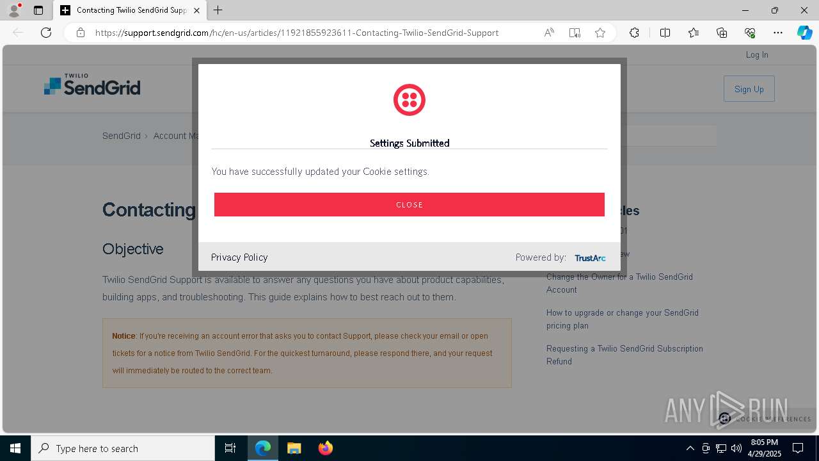Add page to favorites star icon
Image resolution: width=819 pixels, height=461 pixels.
pos(600,33)
